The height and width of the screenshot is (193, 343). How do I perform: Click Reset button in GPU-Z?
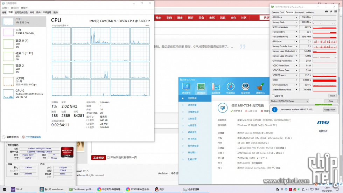coord(332,96)
